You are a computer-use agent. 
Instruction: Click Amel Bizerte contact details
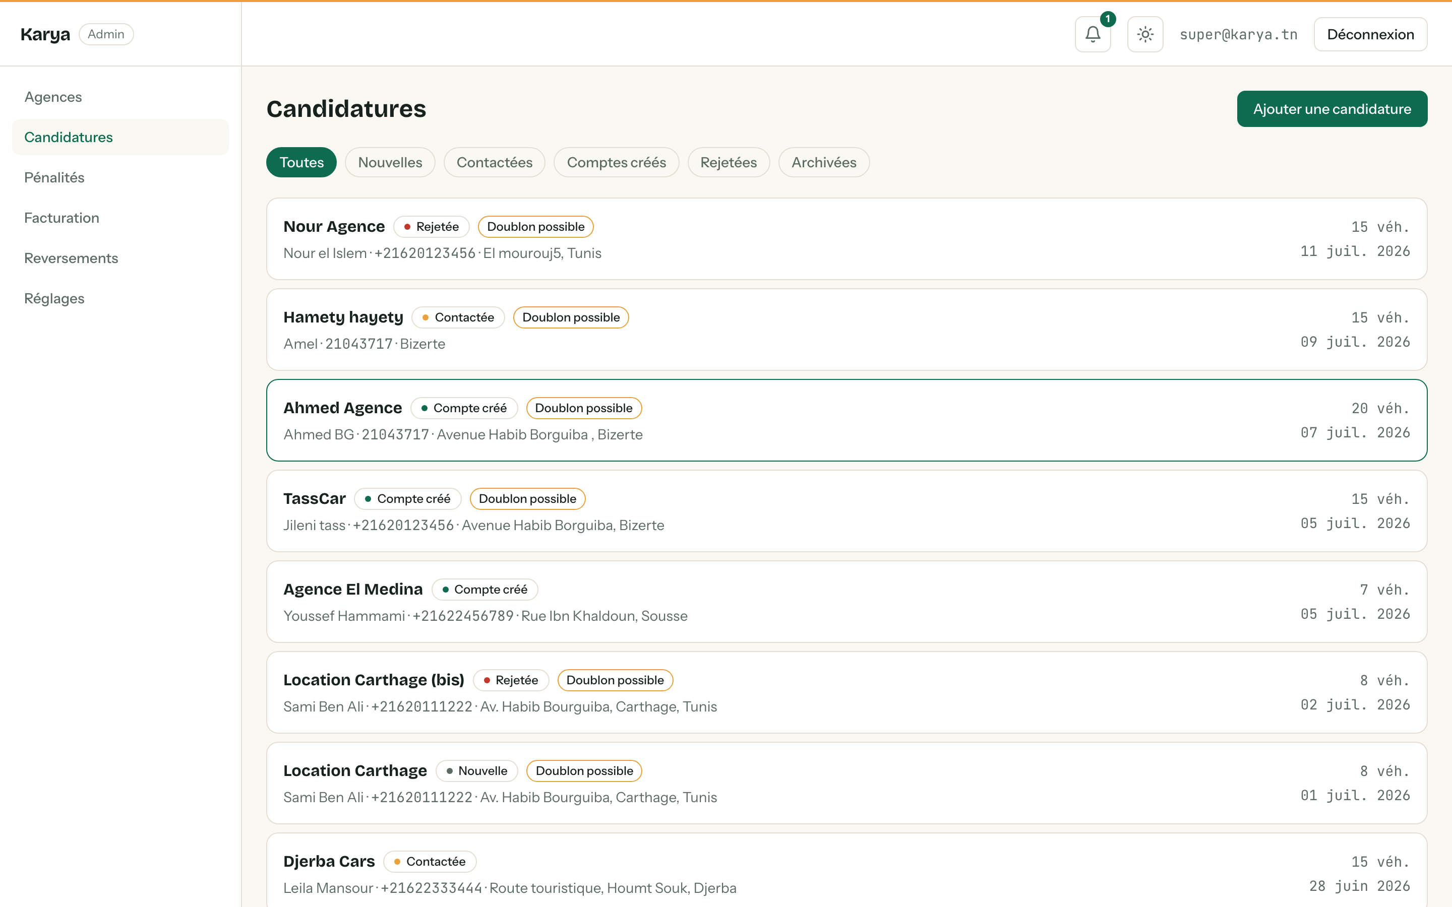[364, 344]
